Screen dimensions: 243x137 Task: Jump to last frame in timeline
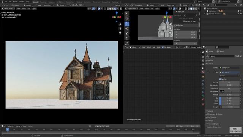pyautogui.click(x=108, y=126)
